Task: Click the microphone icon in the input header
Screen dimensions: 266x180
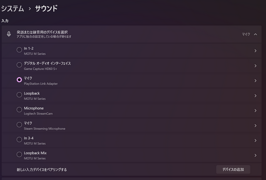Action: click(9, 34)
